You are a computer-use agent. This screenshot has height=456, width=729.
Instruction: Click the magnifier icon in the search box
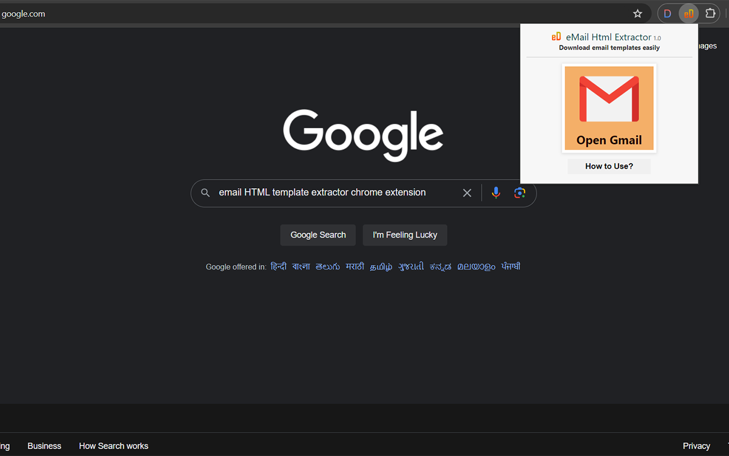click(206, 193)
